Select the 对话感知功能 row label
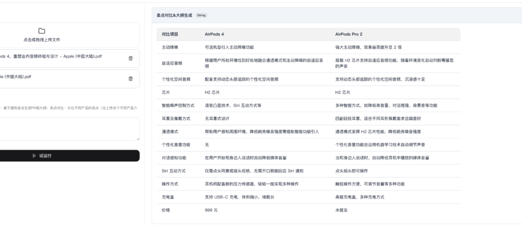Viewport: 522px width, 226px height. coord(174,158)
